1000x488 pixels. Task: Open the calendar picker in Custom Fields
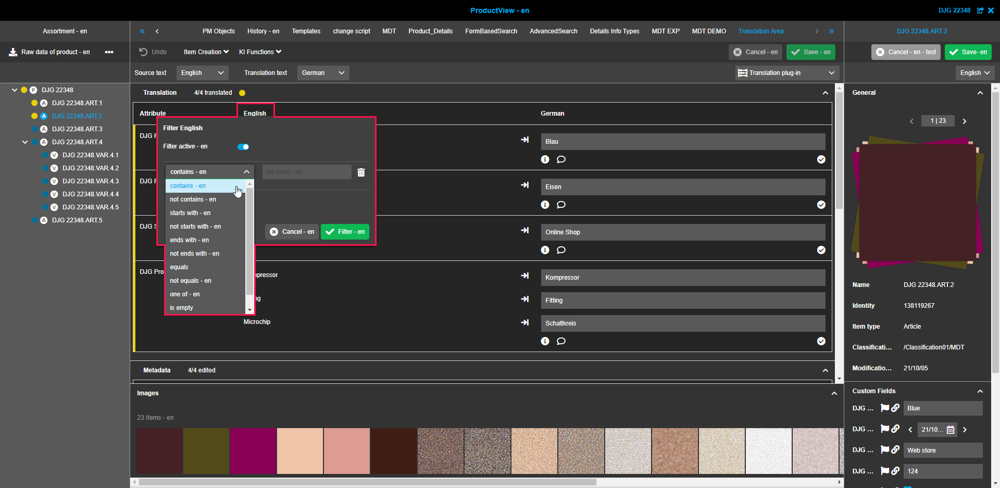pos(951,430)
